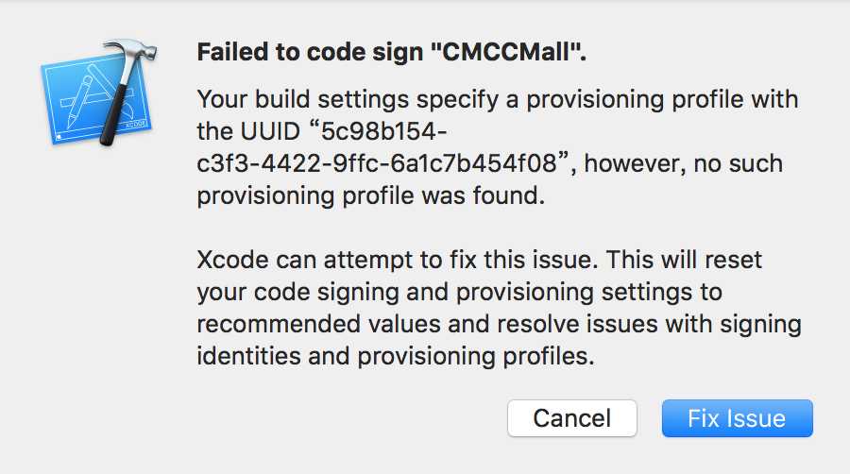Screen dimensions: 850x474
Task: Click the line starting "recommended values and resolve"
Action: pyautogui.click(x=499, y=324)
